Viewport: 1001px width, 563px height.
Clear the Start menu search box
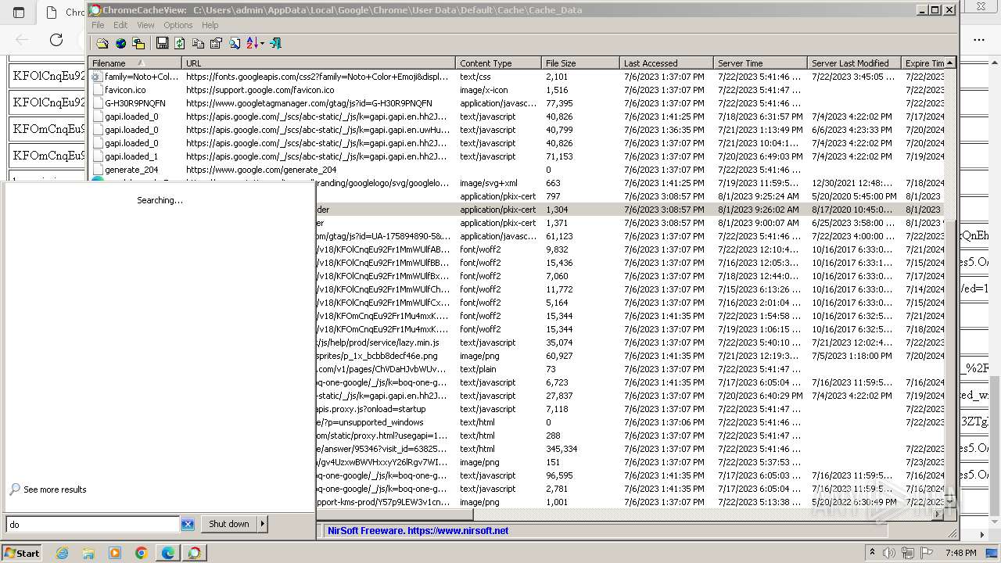click(x=188, y=524)
